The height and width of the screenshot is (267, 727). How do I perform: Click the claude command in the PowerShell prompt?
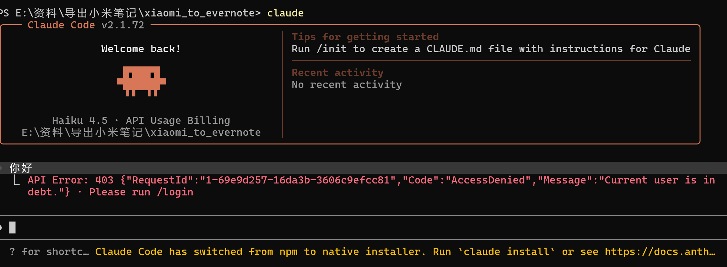pyautogui.click(x=285, y=13)
